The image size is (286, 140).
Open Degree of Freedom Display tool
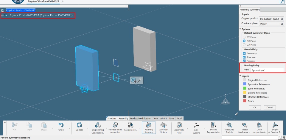click(x=275, y=127)
